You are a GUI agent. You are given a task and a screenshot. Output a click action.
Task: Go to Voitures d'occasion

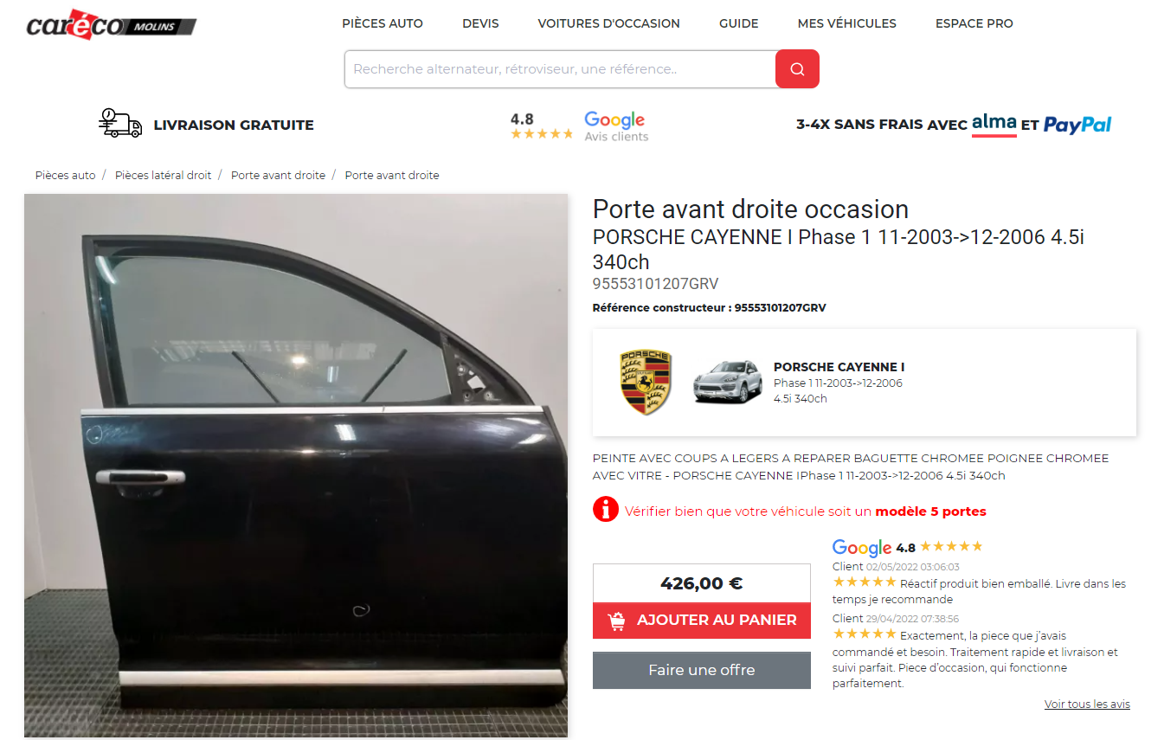coord(609,23)
